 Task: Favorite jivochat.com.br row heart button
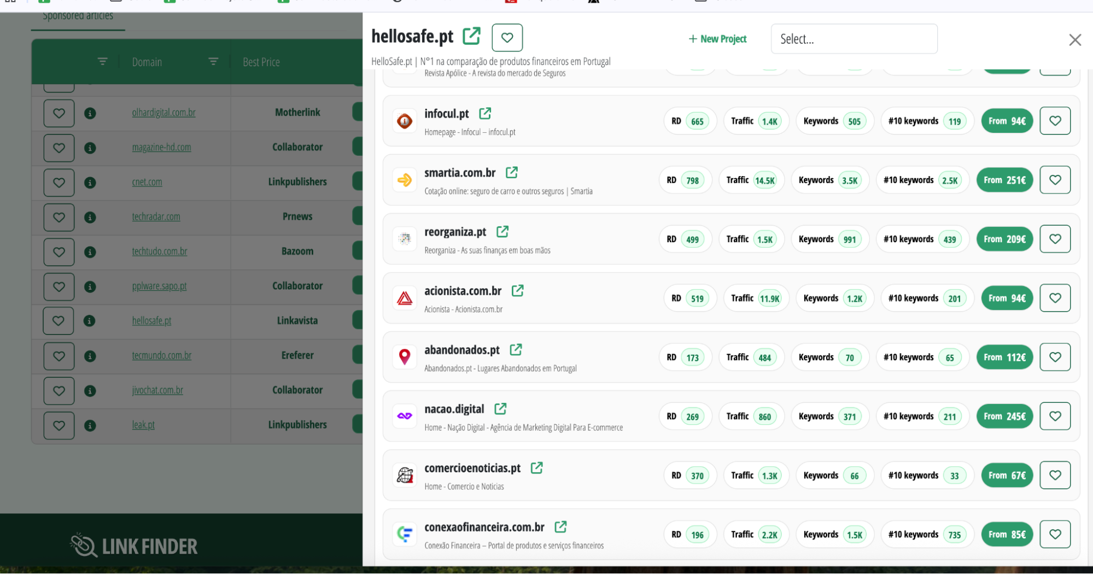point(59,391)
